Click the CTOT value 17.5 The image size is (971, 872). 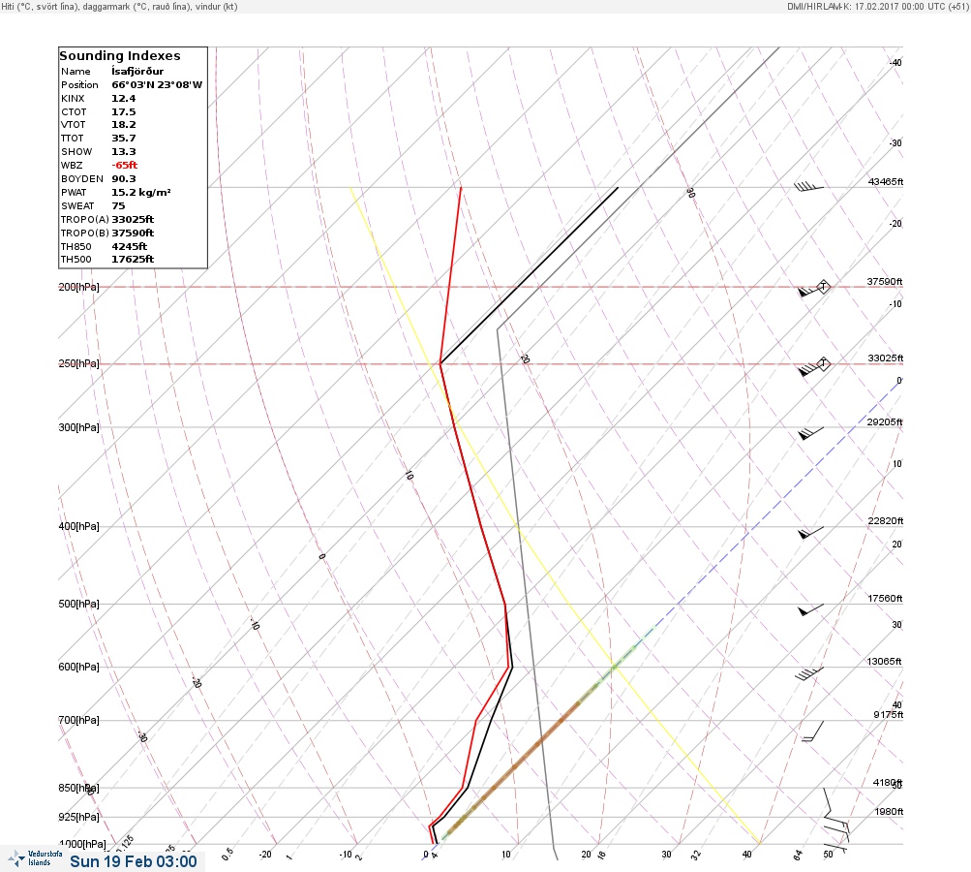(124, 112)
